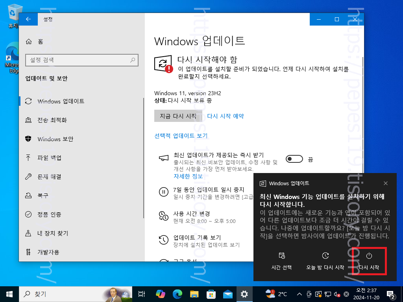Open the 자세한 정보 link
403x302 pixels.
[x=188, y=176]
